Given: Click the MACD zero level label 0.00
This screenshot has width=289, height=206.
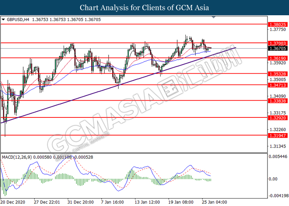Looking at the screenshot, I should point(273,179).
